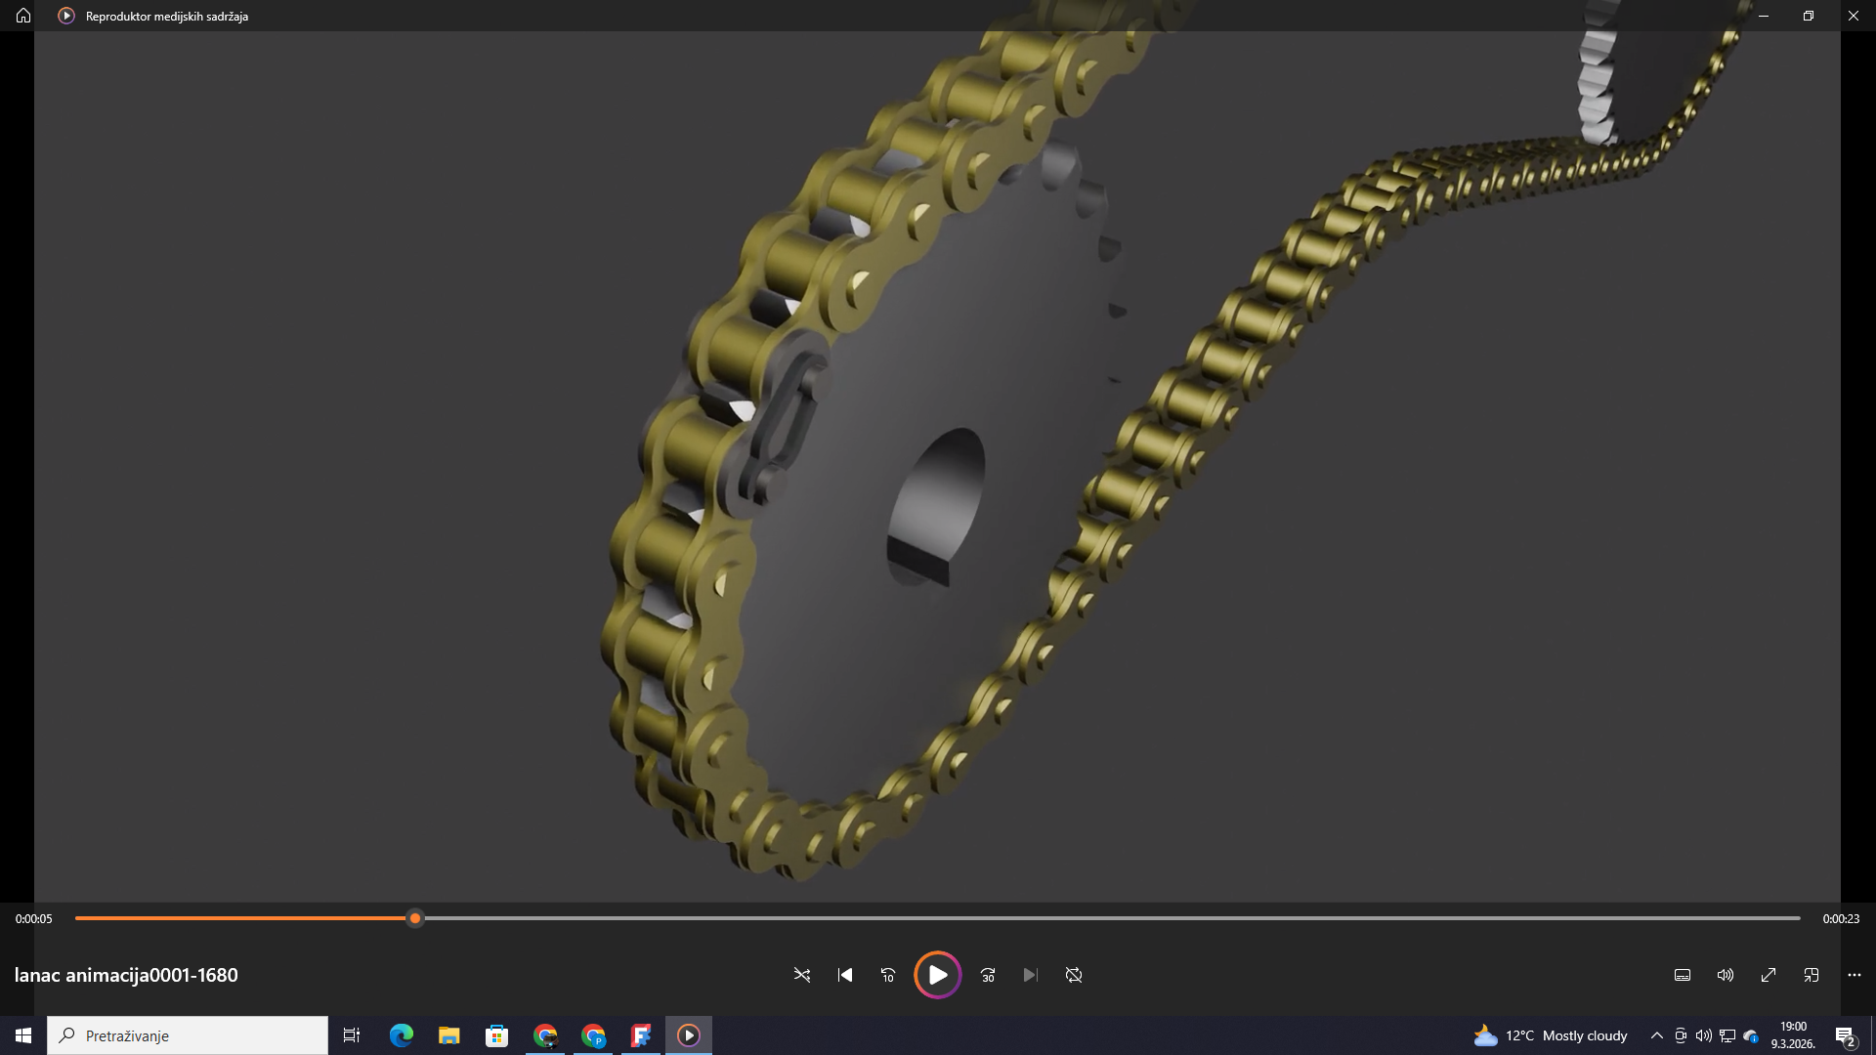Show hidden system tray icons
This screenshot has height=1055, width=1876.
point(1656,1035)
